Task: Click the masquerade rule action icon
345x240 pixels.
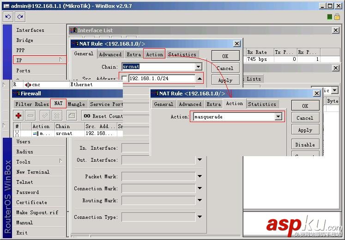Action: [36, 134]
